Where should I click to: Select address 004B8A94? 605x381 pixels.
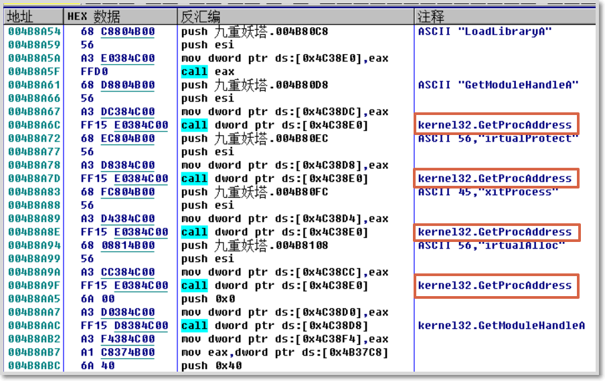click(34, 245)
